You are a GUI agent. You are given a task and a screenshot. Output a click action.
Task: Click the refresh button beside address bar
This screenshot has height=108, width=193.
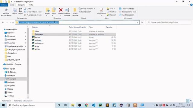point(142,22)
